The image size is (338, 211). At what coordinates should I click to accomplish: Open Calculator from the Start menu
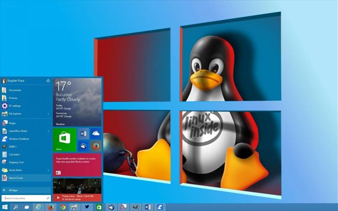tap(26, 154)
